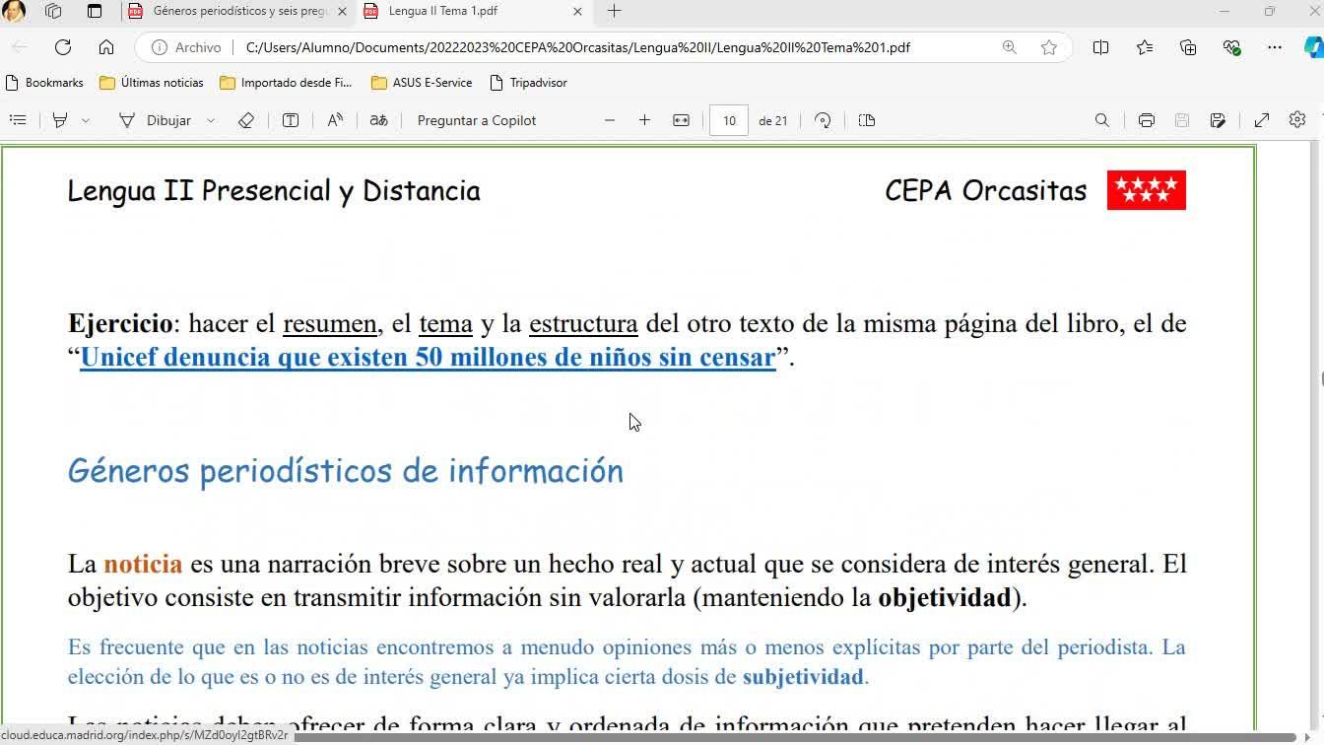Show the PDF table of contents
1324x745 pixels.
(18, 120)
